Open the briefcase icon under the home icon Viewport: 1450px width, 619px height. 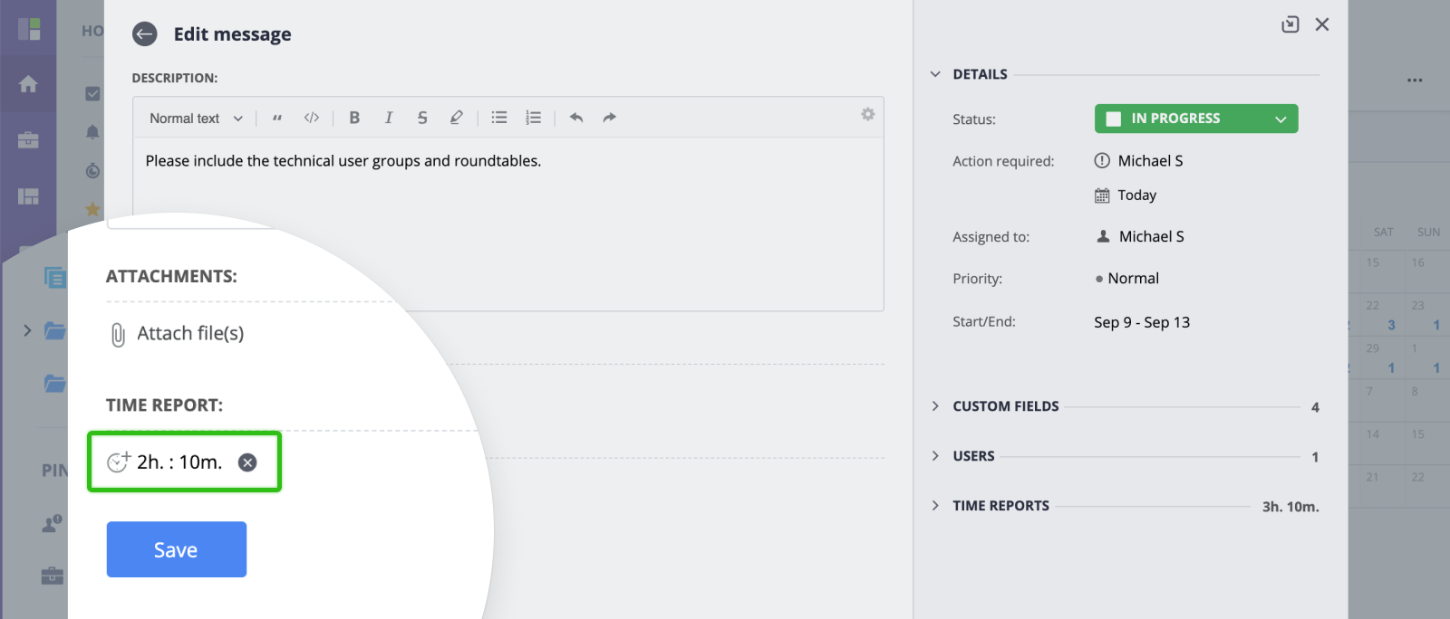28,140
